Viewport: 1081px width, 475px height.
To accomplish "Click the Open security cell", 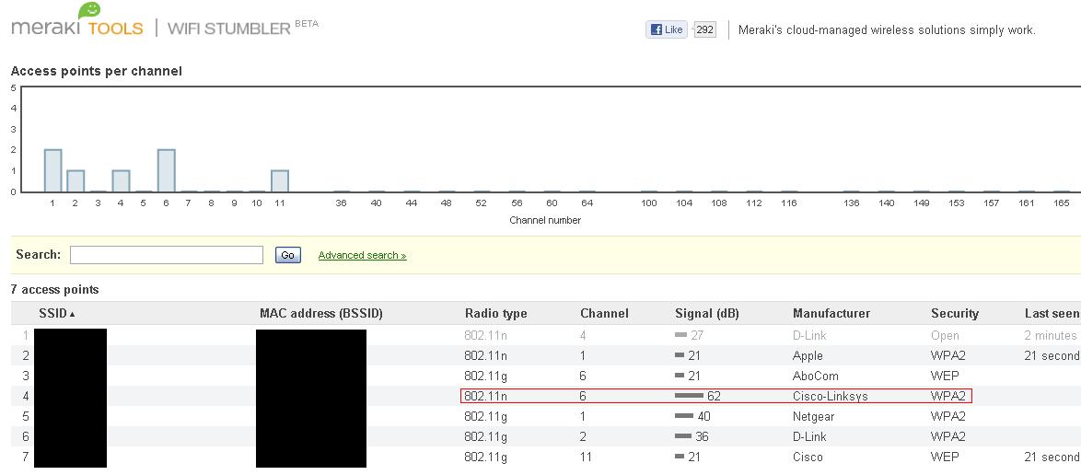I will pyautogui.click(x=945, y=336).
